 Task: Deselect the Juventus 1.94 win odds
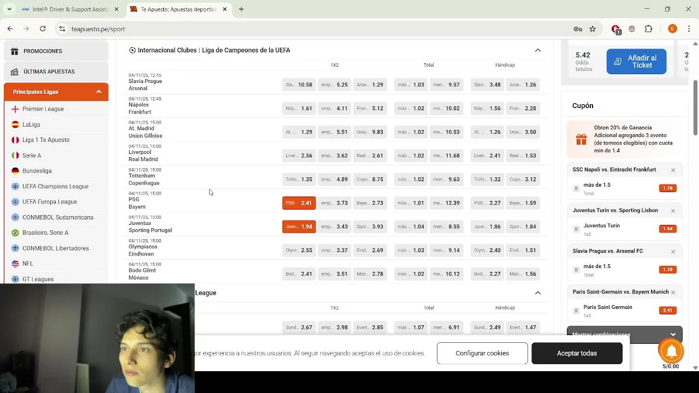299,227
